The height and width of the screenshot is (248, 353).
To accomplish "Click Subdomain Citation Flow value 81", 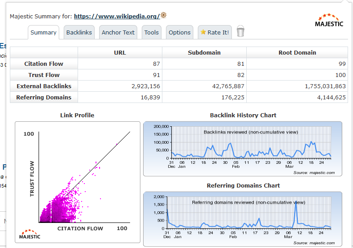I will (241, 64).
